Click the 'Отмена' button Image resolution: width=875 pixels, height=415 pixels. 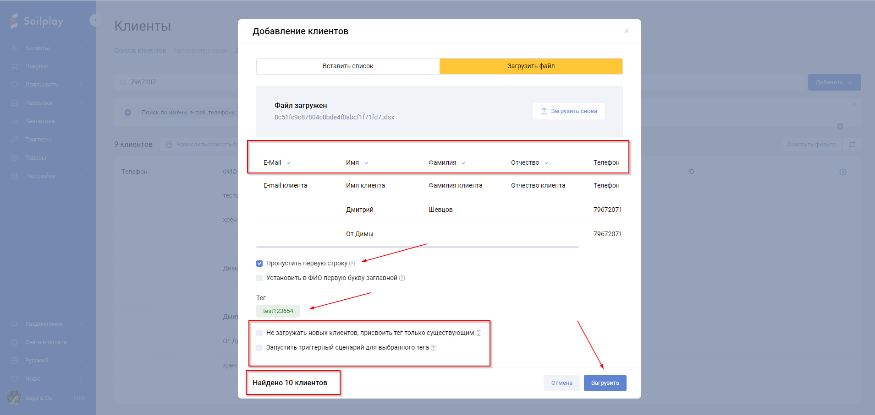[561, 383]
